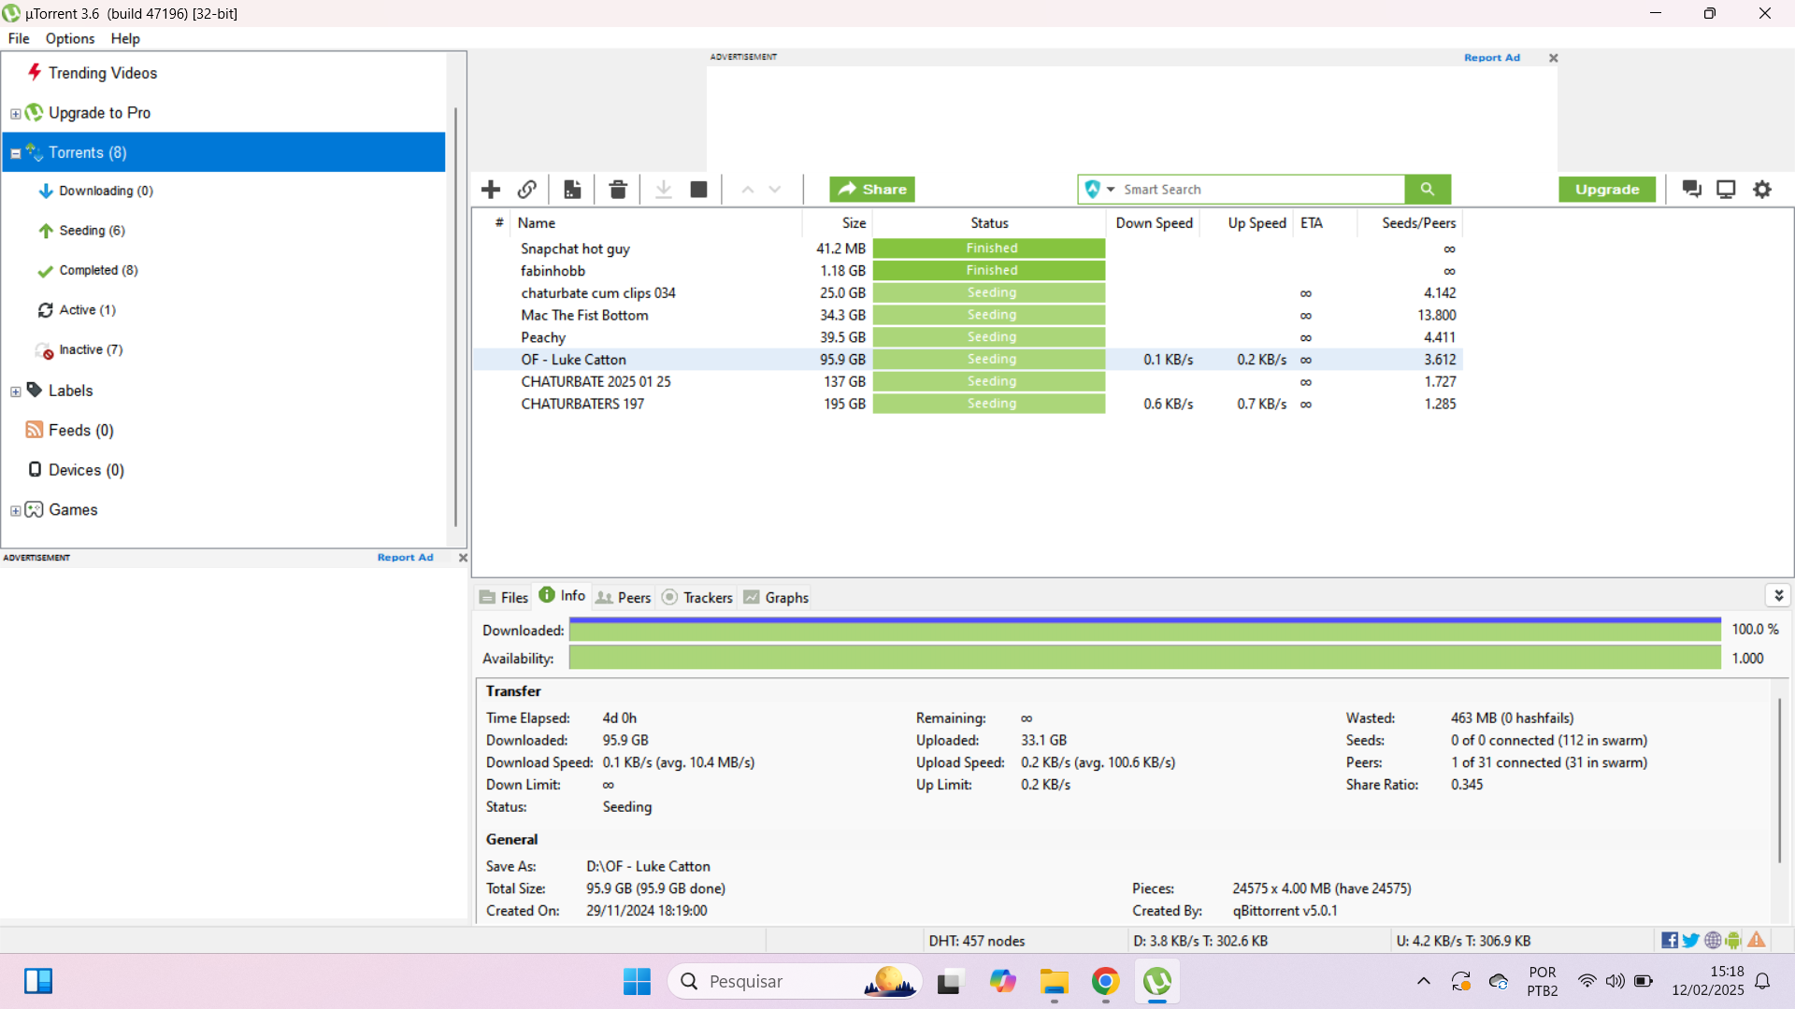Click the Stop Torrent icon
The width and height of the screenshot is (1795, 1009).
[699, 189]
